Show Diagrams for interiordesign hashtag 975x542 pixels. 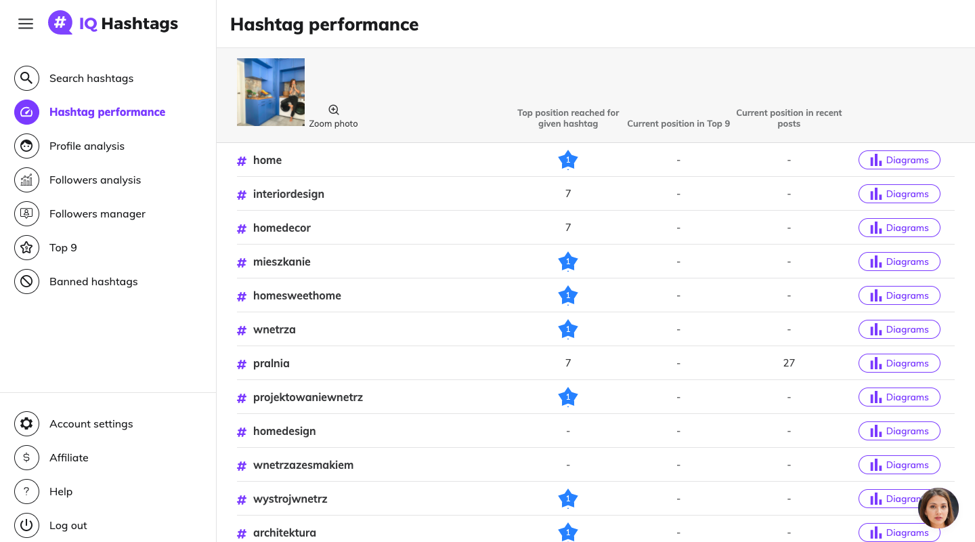[899, 194]
